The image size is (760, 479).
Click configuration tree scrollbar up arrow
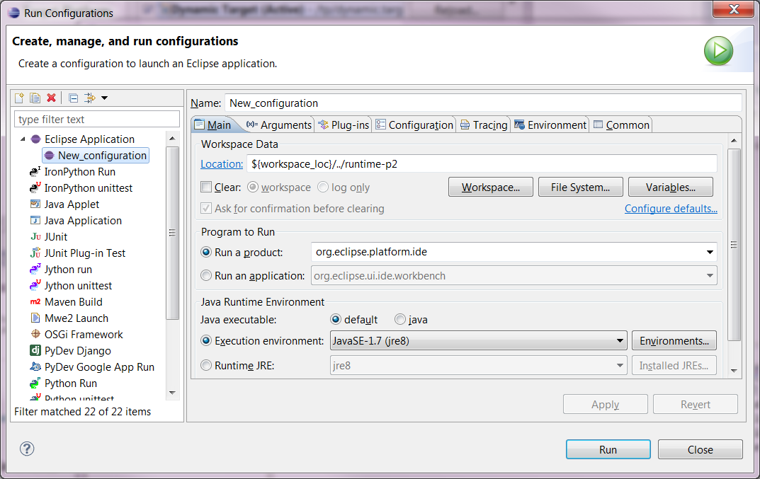[173, 139]
